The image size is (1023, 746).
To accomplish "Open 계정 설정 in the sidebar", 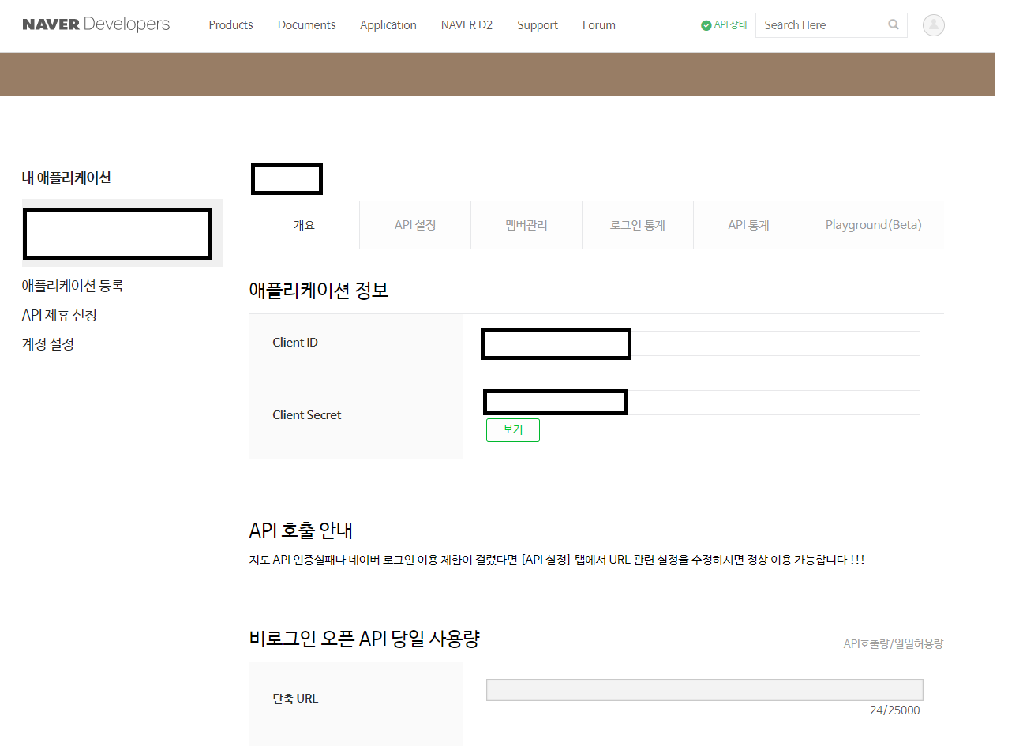I will [x=48, y=344].
